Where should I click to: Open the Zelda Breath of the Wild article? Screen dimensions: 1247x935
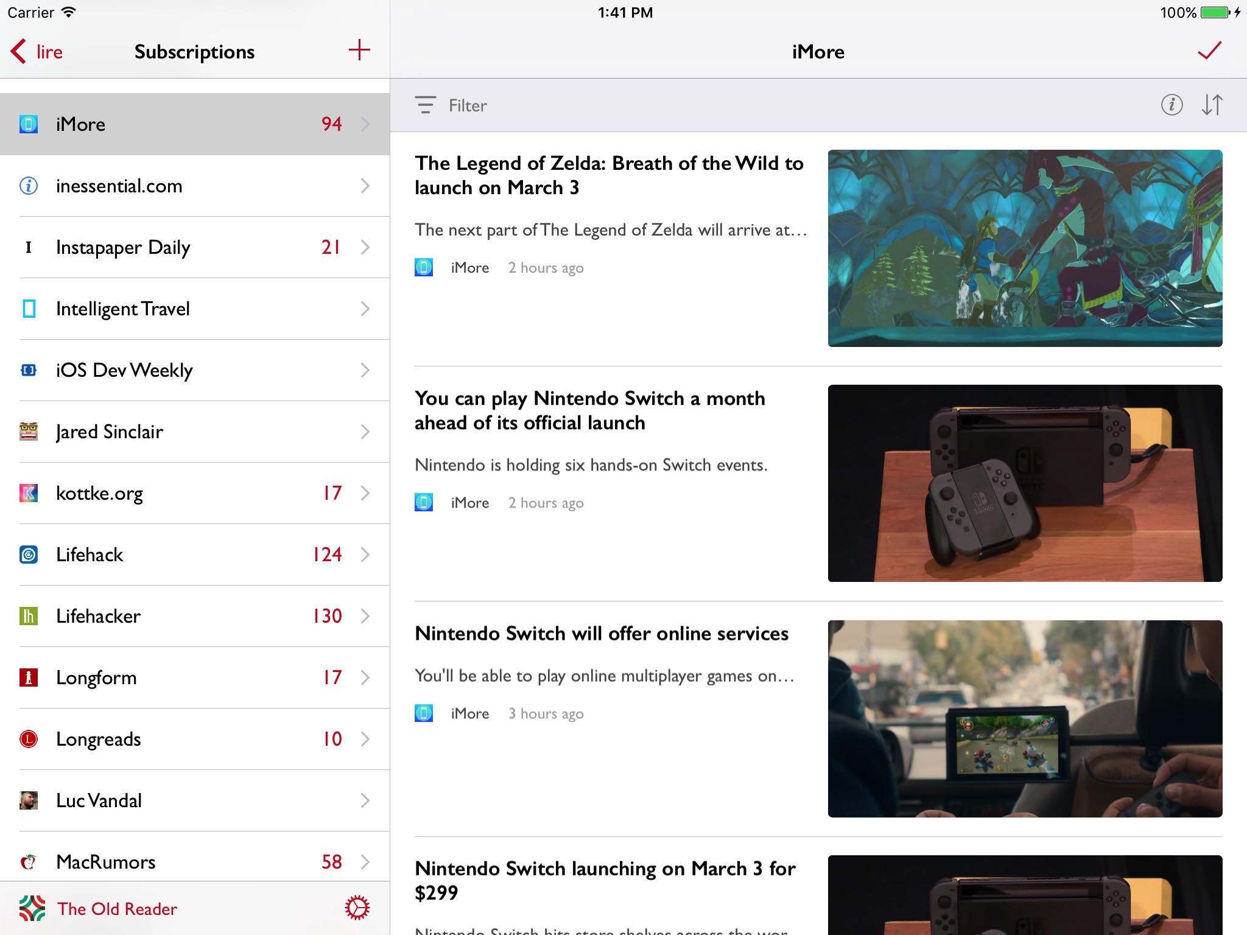[x=818, y=248]
